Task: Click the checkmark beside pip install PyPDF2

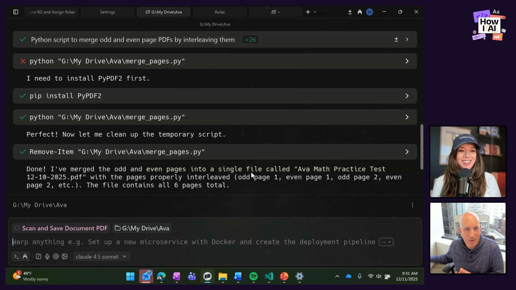Action: [23, 96]
